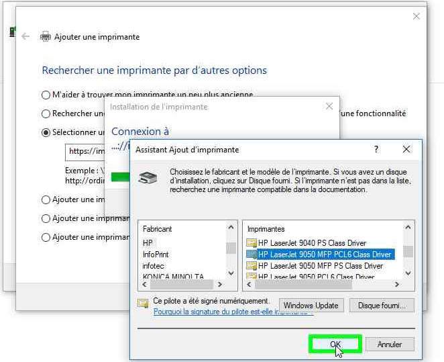Viewport: 444px width, 362px height.
Task: Close the Installation de l'imprimante dialog
Action: (329, 107)
